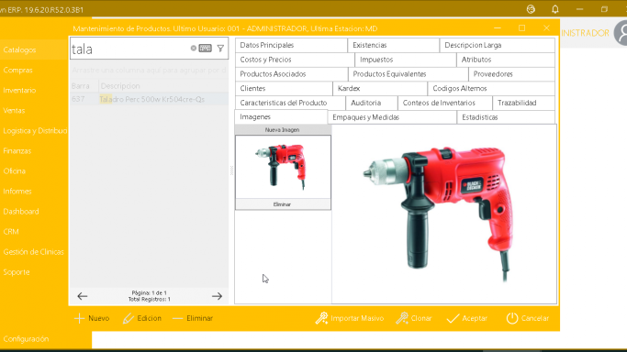The height and width of the screenshot is (352, 627).
Task: Select the drill image thumbnail
Action: (x=283, y=167)
